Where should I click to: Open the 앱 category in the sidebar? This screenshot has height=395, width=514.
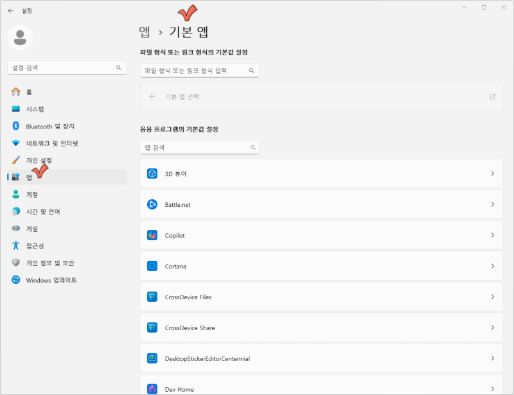[67, 177]
